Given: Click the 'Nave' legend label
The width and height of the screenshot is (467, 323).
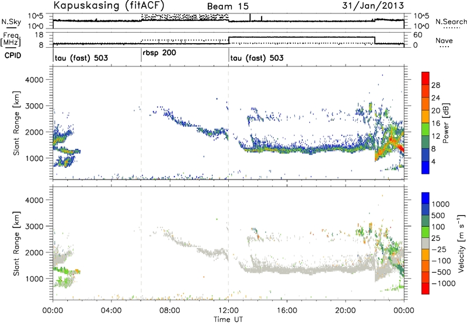Looking at the screenshot, I should pos(444,41).
